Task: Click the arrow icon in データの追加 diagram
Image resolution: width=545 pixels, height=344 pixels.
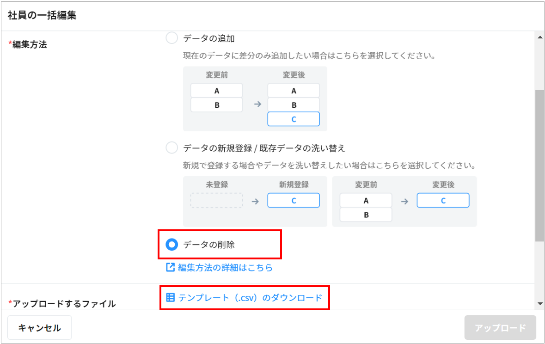Action: click(258, 104)
